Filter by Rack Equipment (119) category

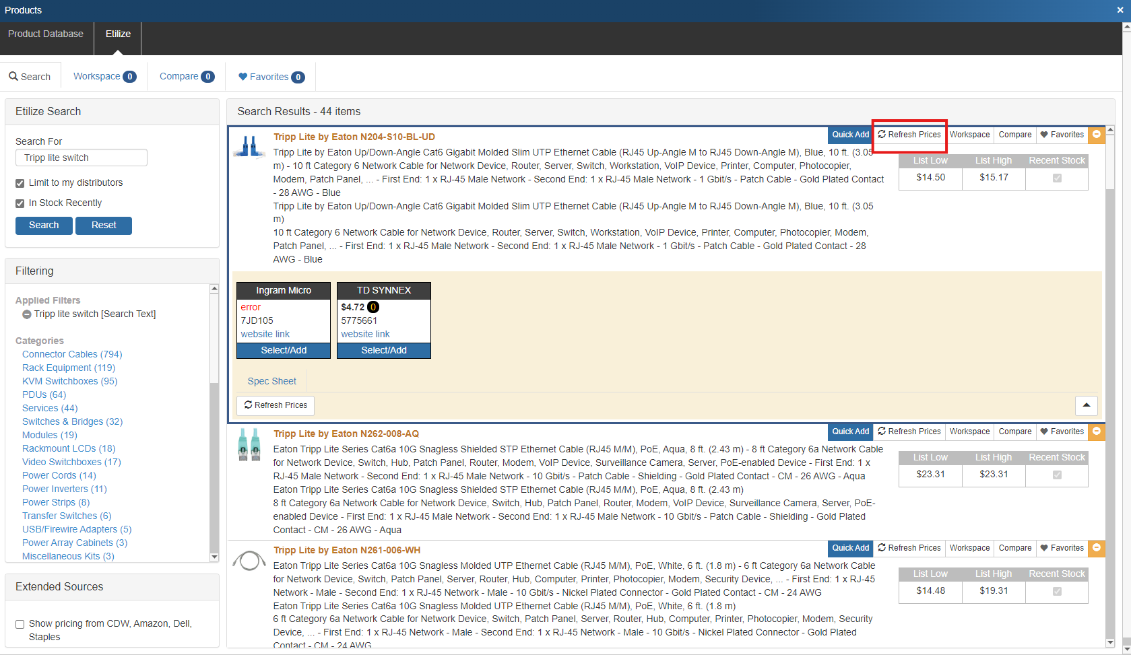click(69, 368)
